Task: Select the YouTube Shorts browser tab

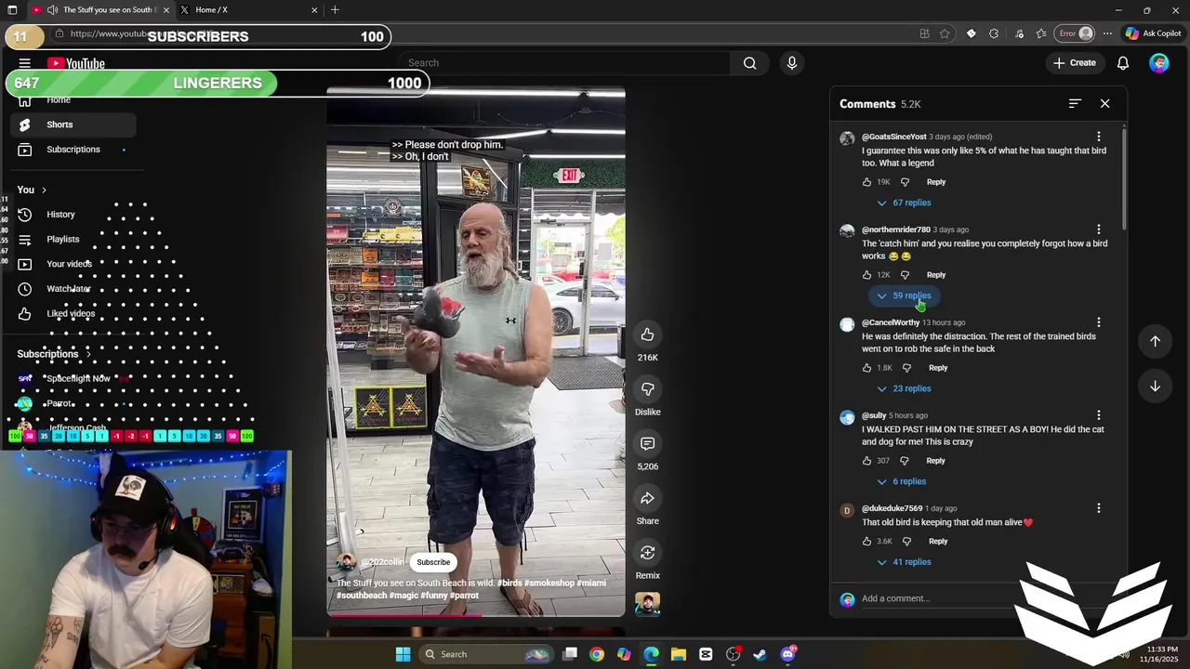Action: click(100, 10)
